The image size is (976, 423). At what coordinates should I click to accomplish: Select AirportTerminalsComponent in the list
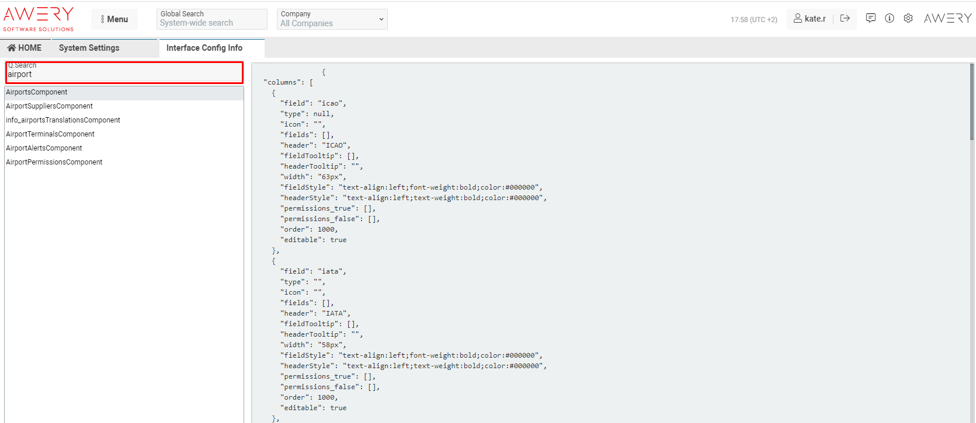click(x=50, y=134)
